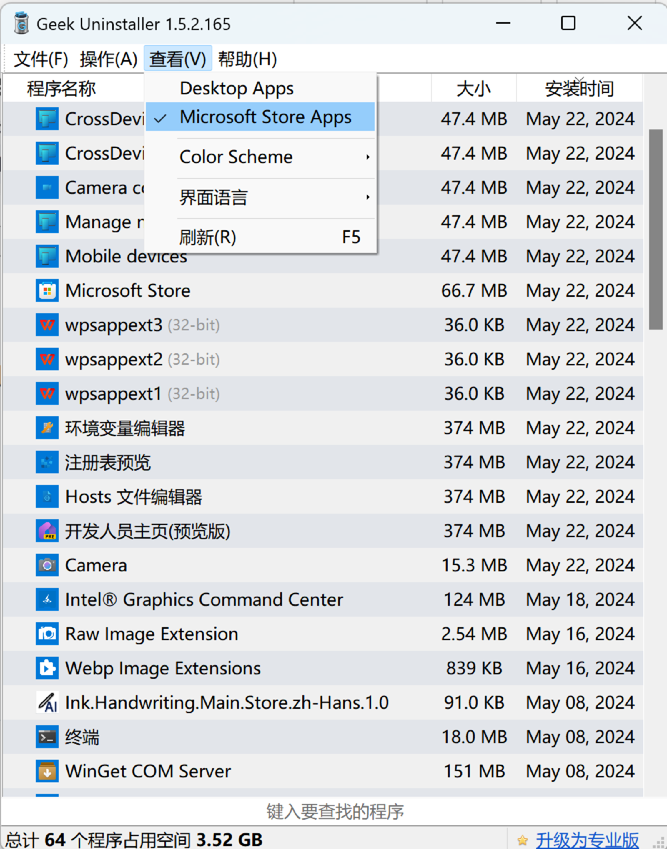The height and width of the screenshot is (849, 667).
Task: Click the 升级为专业版 upgrade link
Action: click(x=587, y=839)
